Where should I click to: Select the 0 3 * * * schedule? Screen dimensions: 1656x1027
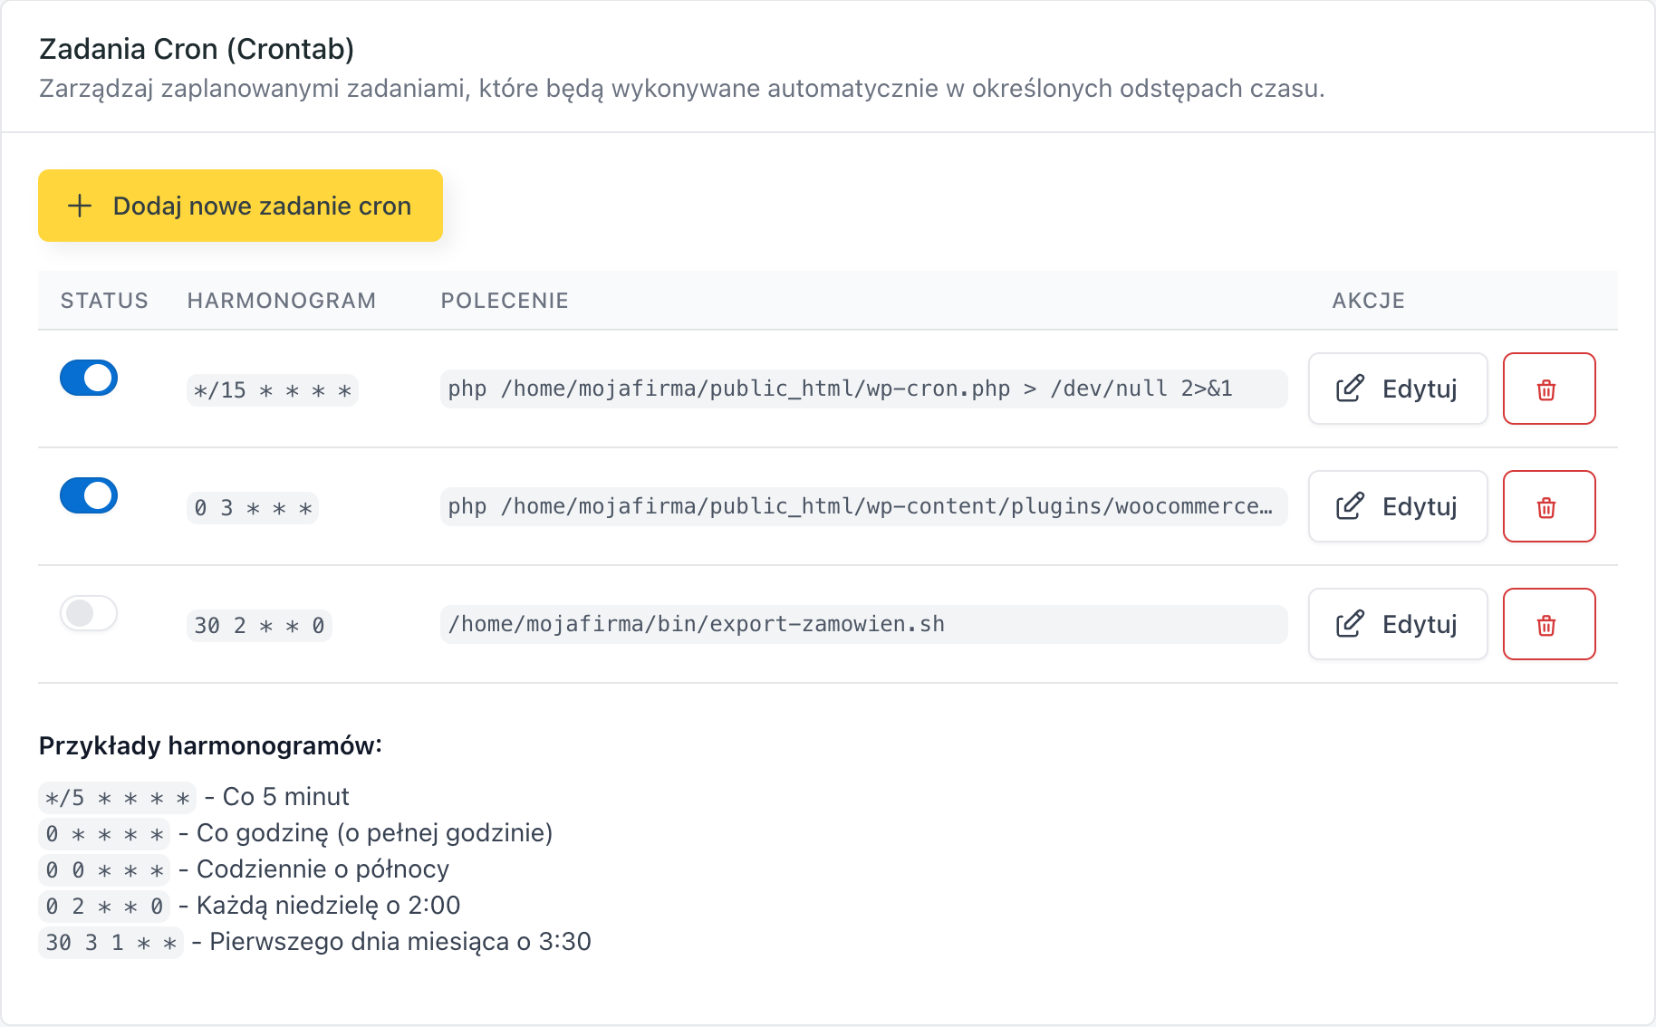(253, 508)
